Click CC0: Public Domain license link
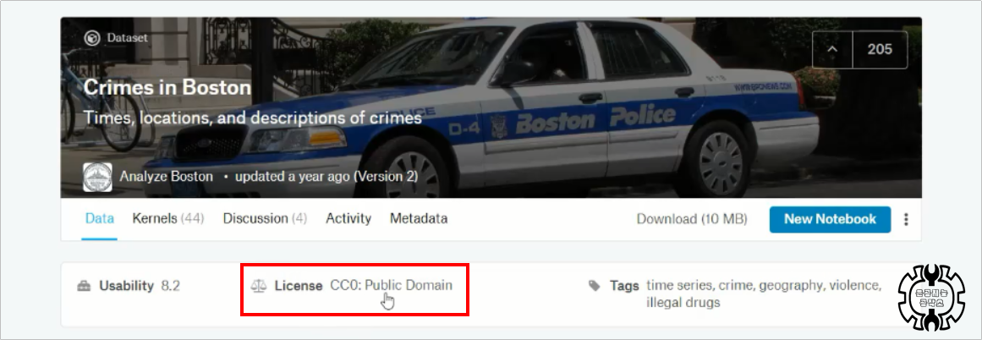The image size is (982, 340). point(391,286)
